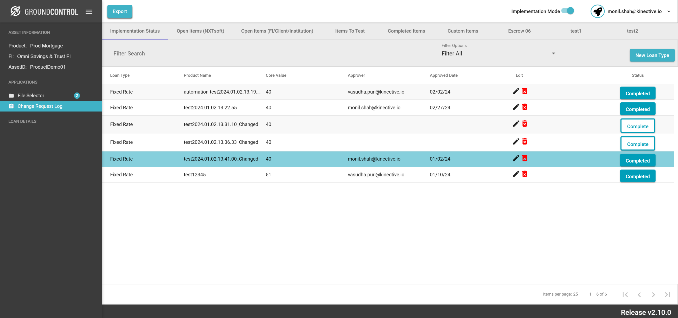
Task: Delete the test2024.01.02.13.41.00_Changed row using its trash icon
Action: click(525, 158)
